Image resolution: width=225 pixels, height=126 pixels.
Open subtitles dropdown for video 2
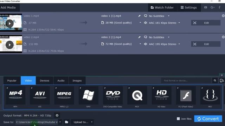tap(169, 37)
